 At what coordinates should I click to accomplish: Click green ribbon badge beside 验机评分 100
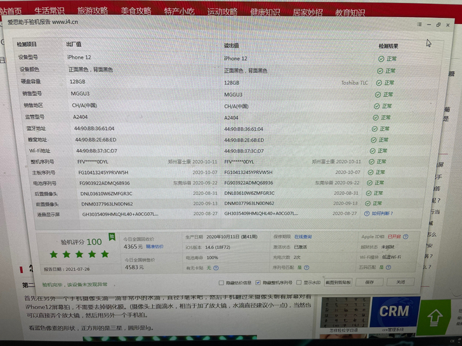tap(112, 237)
